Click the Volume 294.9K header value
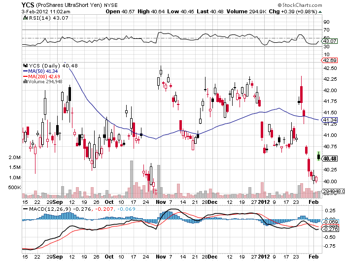The width and height of the screenshot is (345, 261). [x=246, y=12]
